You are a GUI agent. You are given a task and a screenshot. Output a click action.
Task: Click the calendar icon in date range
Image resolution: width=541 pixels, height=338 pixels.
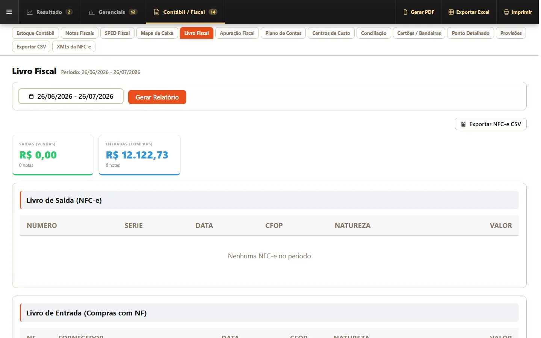pyautogui.click(x=32, y=97)
